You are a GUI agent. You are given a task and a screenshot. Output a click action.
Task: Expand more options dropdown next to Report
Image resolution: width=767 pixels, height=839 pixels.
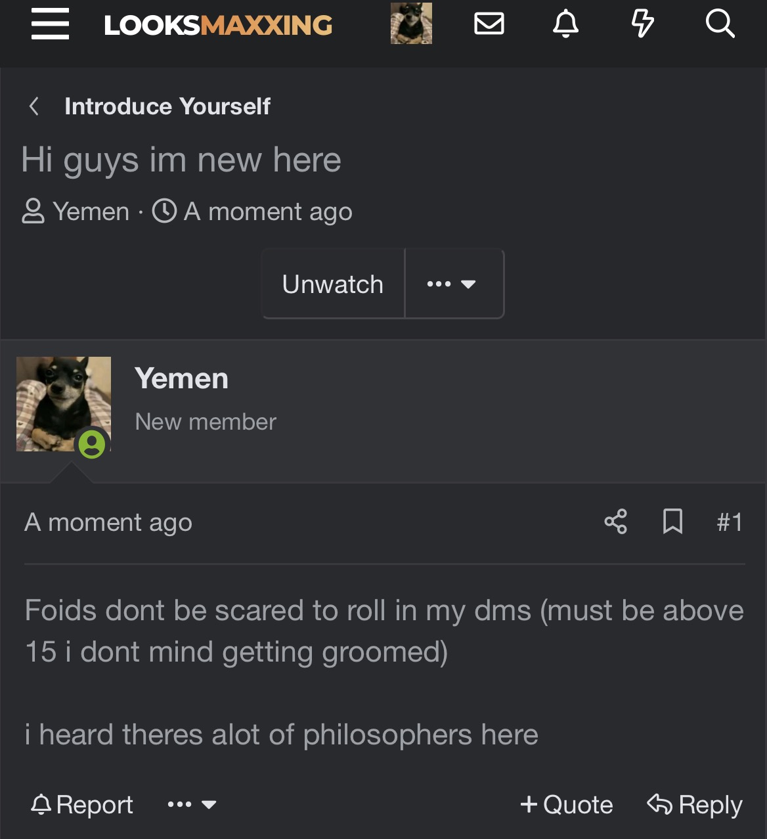[192, 804]
